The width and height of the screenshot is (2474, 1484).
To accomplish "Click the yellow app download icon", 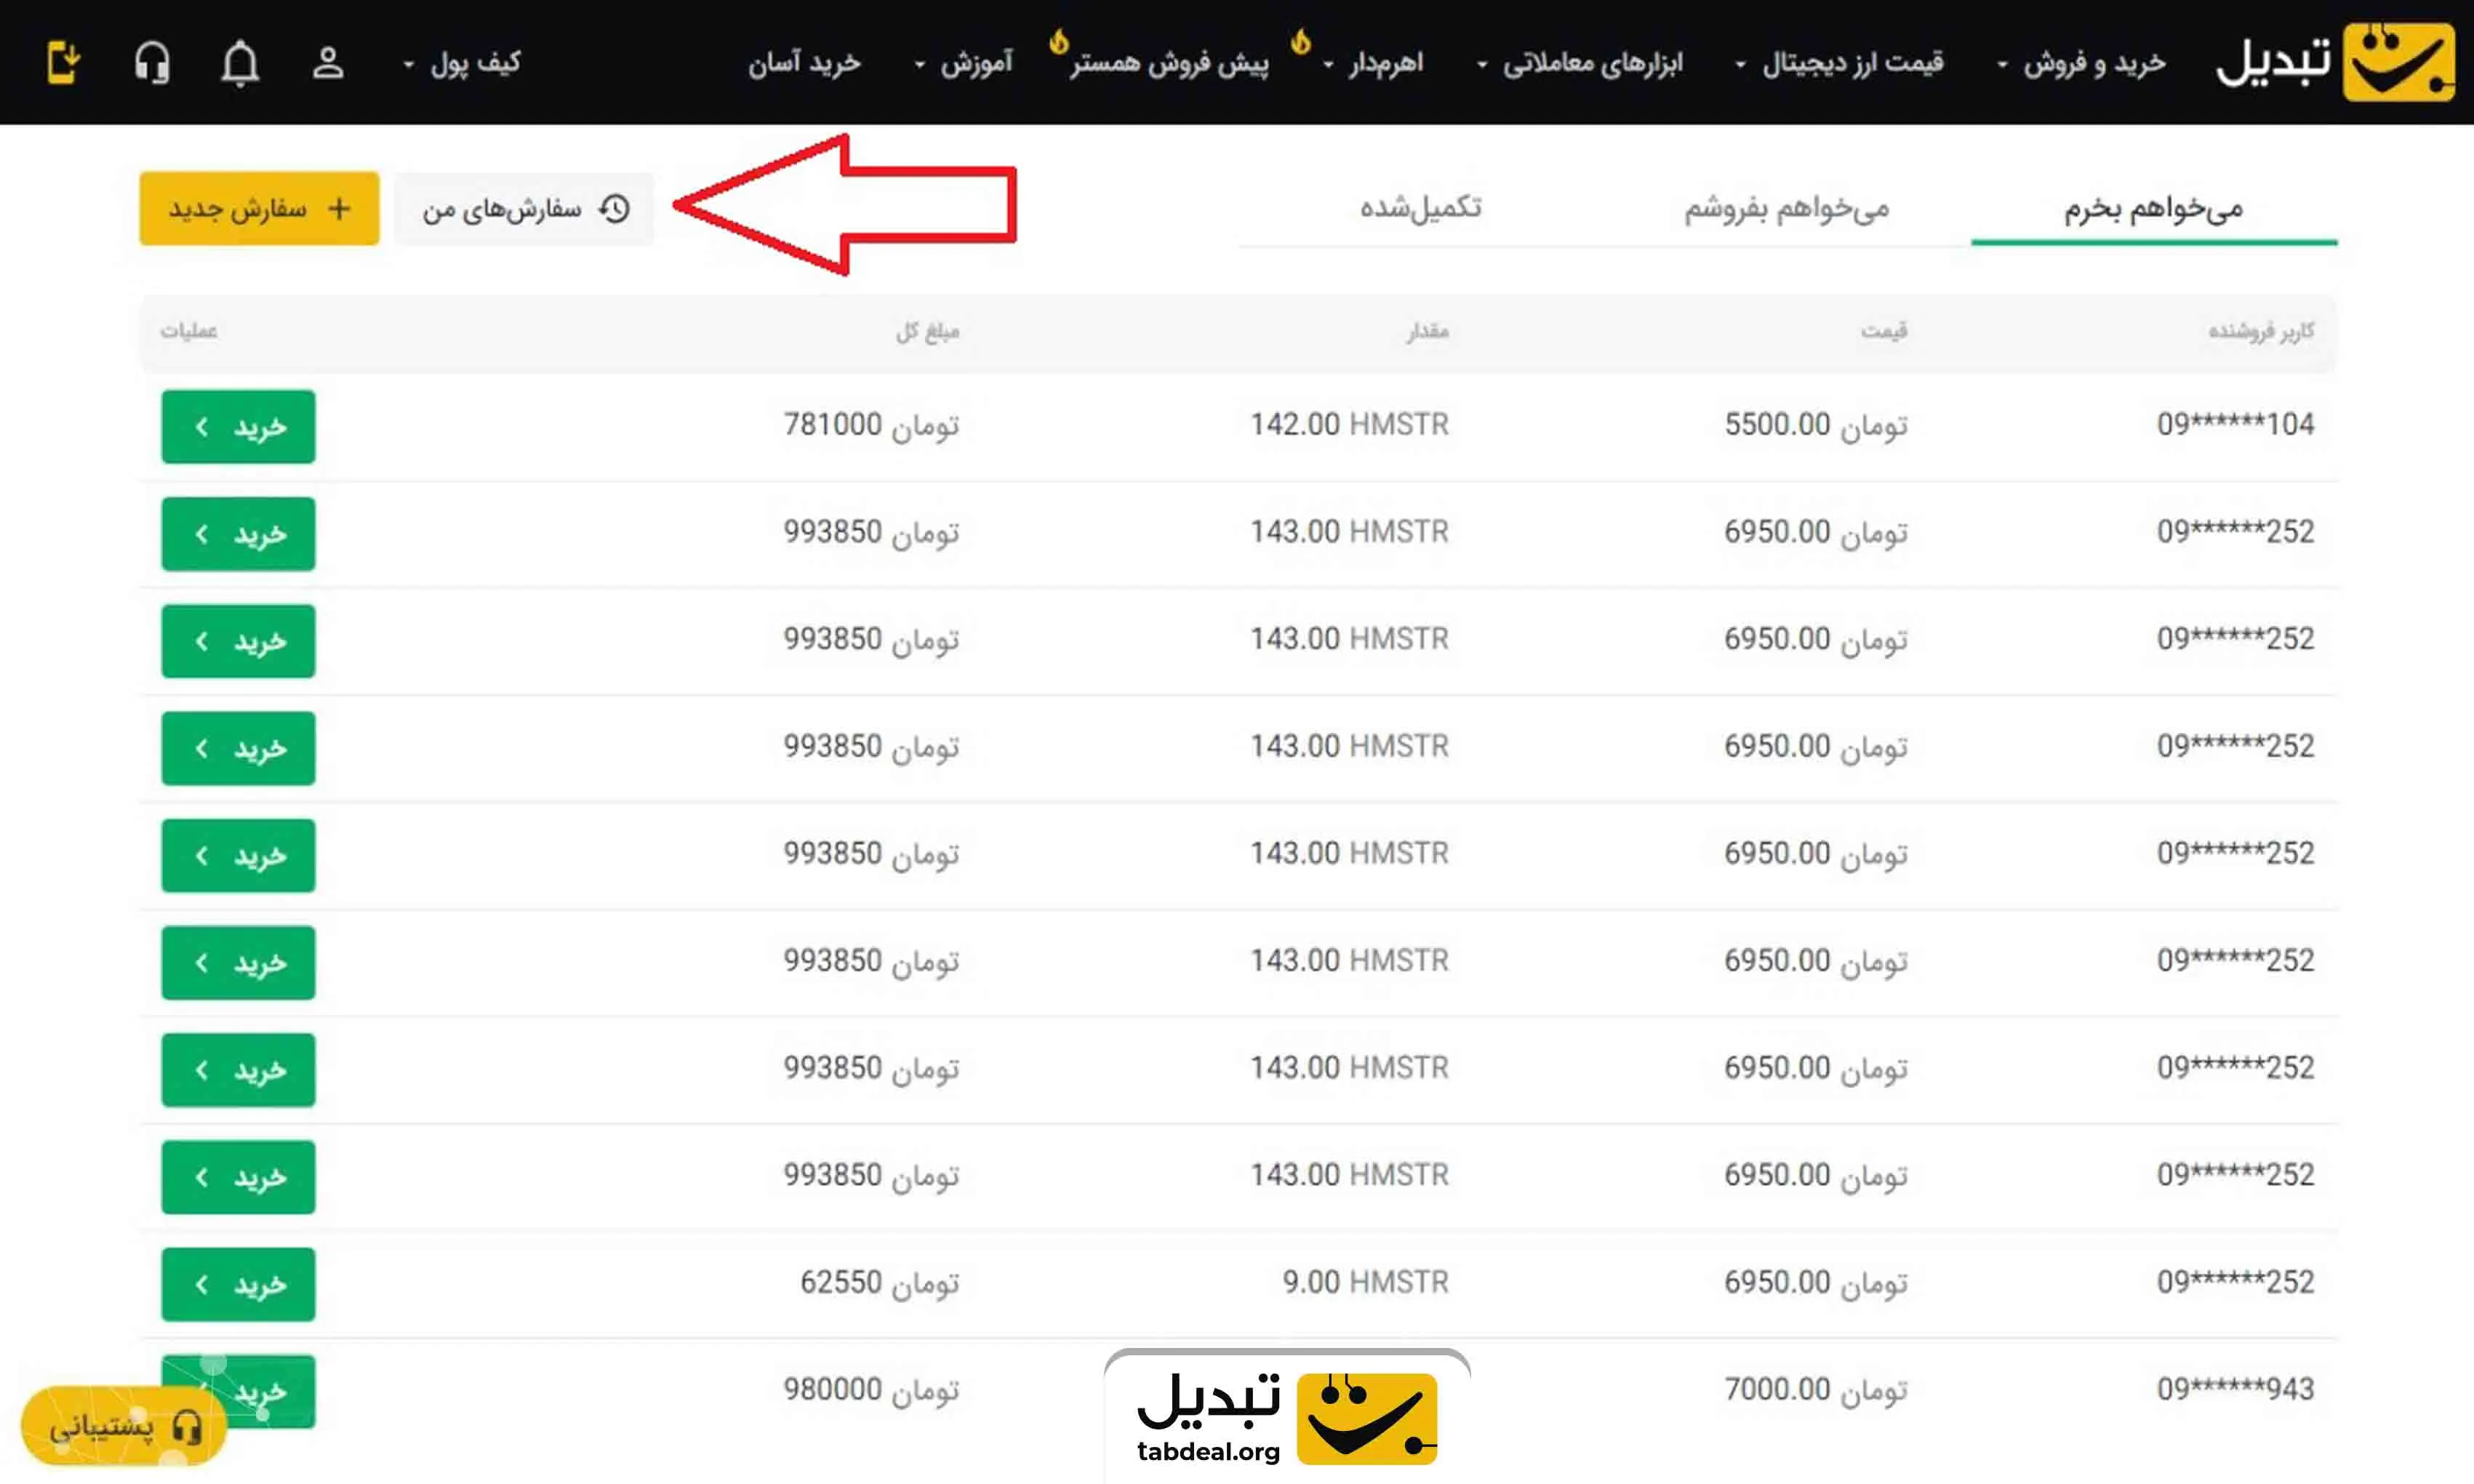I will pyautogui.click(x=64, y=62).
